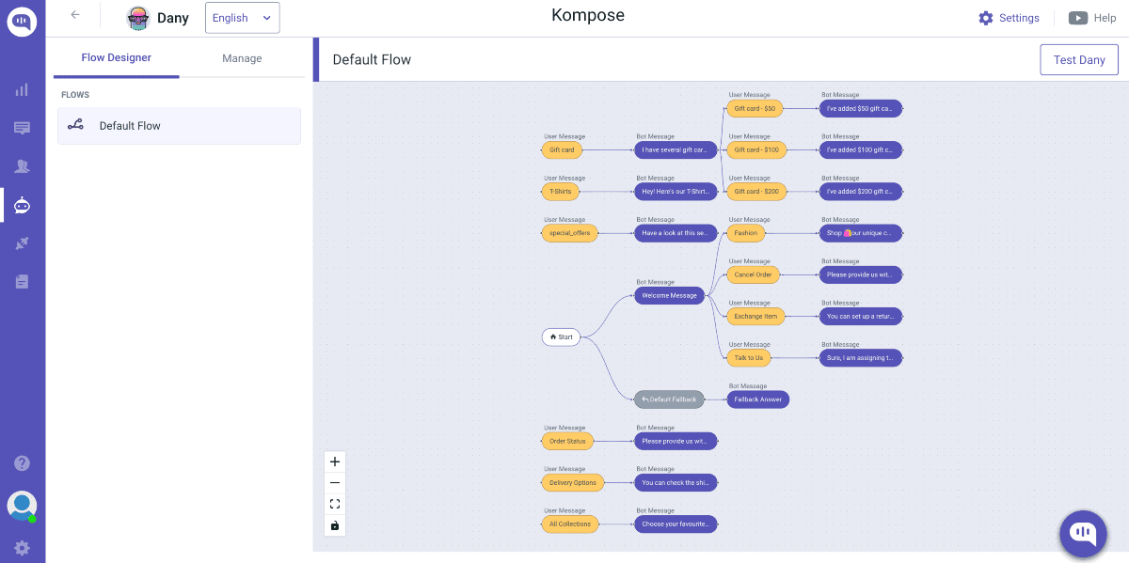Zoom in the flow canvas with plus button
The width and height of the screenshot is (1129, 563).
[335, 461]
